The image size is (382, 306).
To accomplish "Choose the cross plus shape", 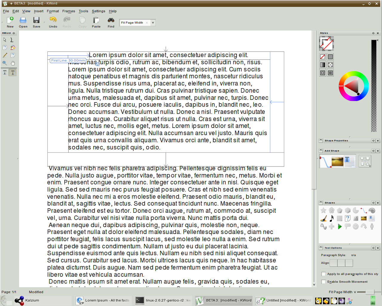I will 332,227.
